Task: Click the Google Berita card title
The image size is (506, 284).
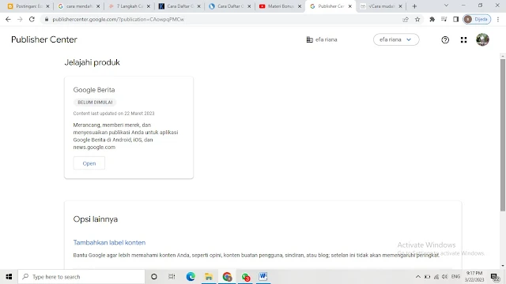Action: click(94, 90)
